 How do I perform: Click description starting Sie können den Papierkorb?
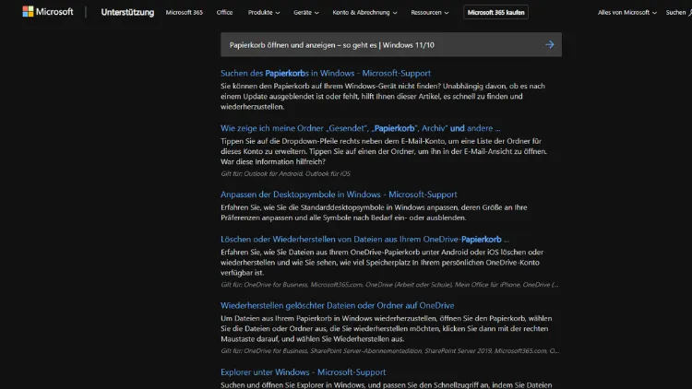tap(383, 96)
